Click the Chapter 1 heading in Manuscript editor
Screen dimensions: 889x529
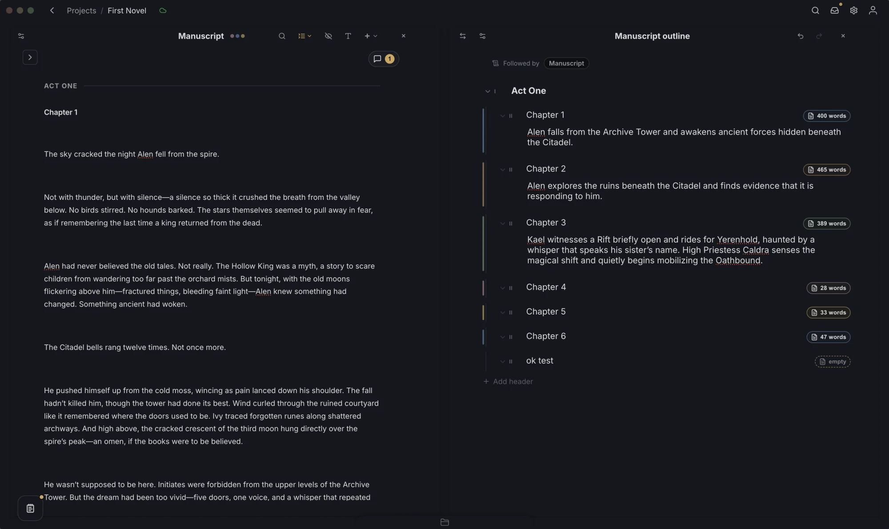click(x=60, y=112)
